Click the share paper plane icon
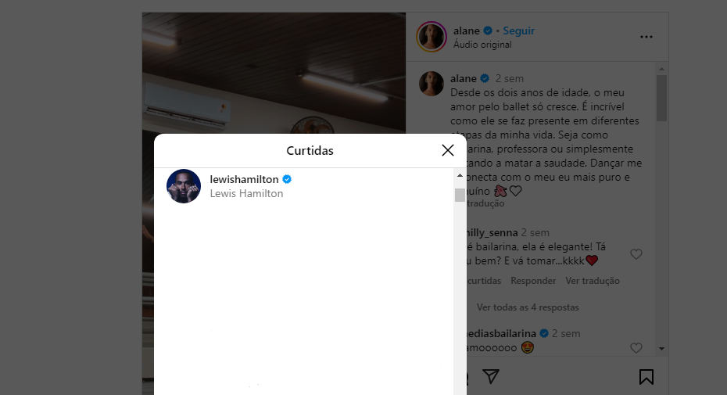Viewport: 727px width, 395px height. pyautogui.click(x=491, y=376)
